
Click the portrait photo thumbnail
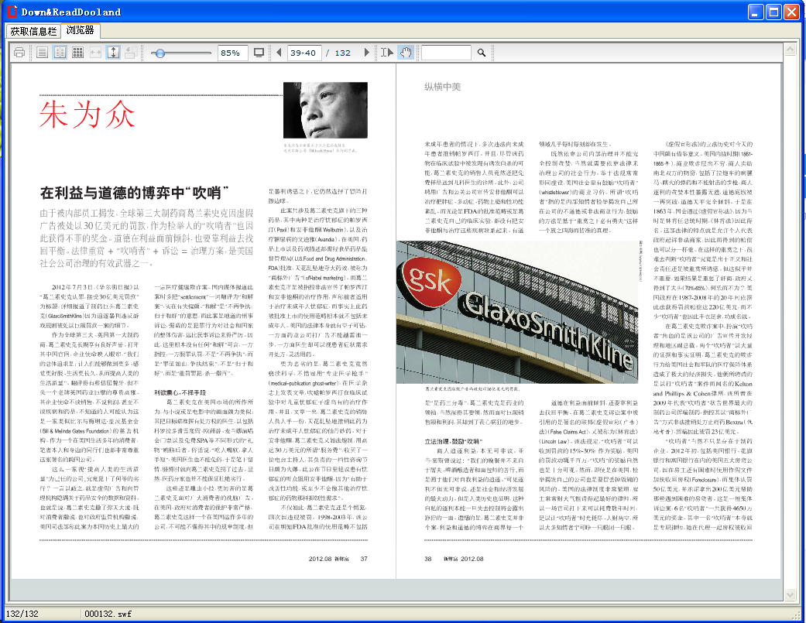(325, 110)
